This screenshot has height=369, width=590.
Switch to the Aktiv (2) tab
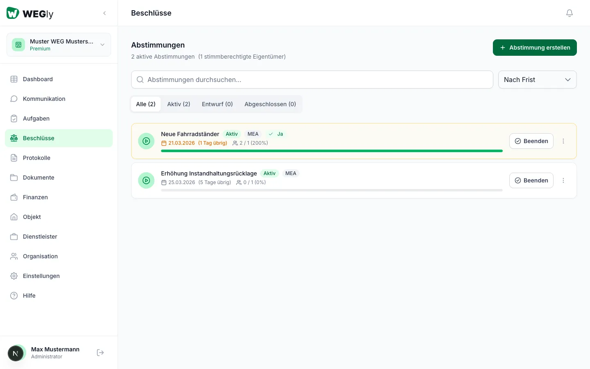click(x=179, y=104)
